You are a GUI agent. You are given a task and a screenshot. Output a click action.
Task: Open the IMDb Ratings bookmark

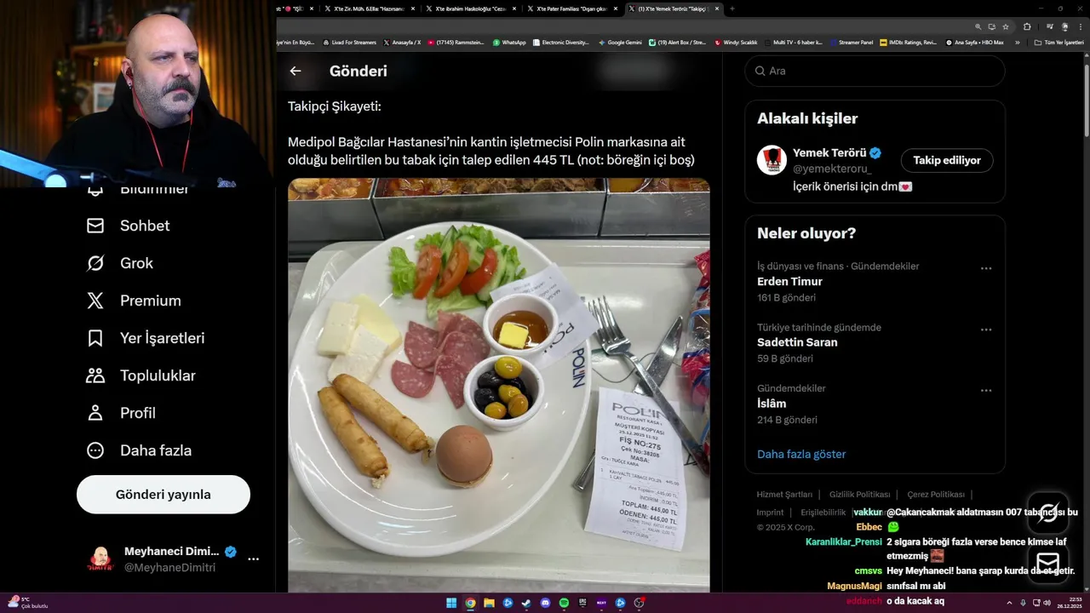(909, 43)
